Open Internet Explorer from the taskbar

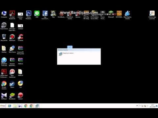click(x=10, y=106)
